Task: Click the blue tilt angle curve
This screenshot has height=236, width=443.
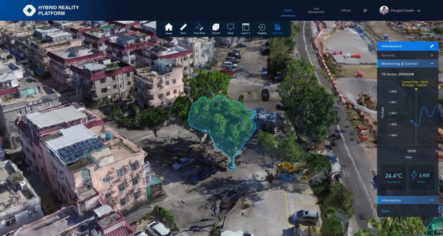Action: click(424, 116)
